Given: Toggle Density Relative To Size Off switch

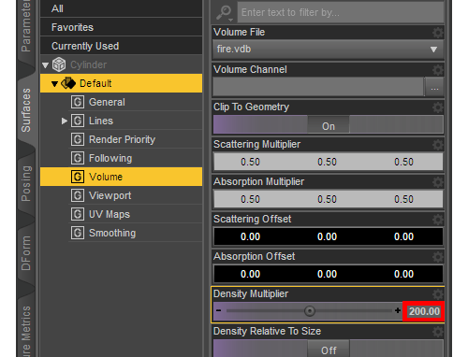Looking at the screenshot, I should pyautogui.click(x=329, y=349).
